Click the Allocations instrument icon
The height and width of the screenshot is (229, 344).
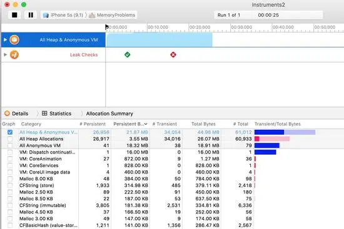coord(14,40)
